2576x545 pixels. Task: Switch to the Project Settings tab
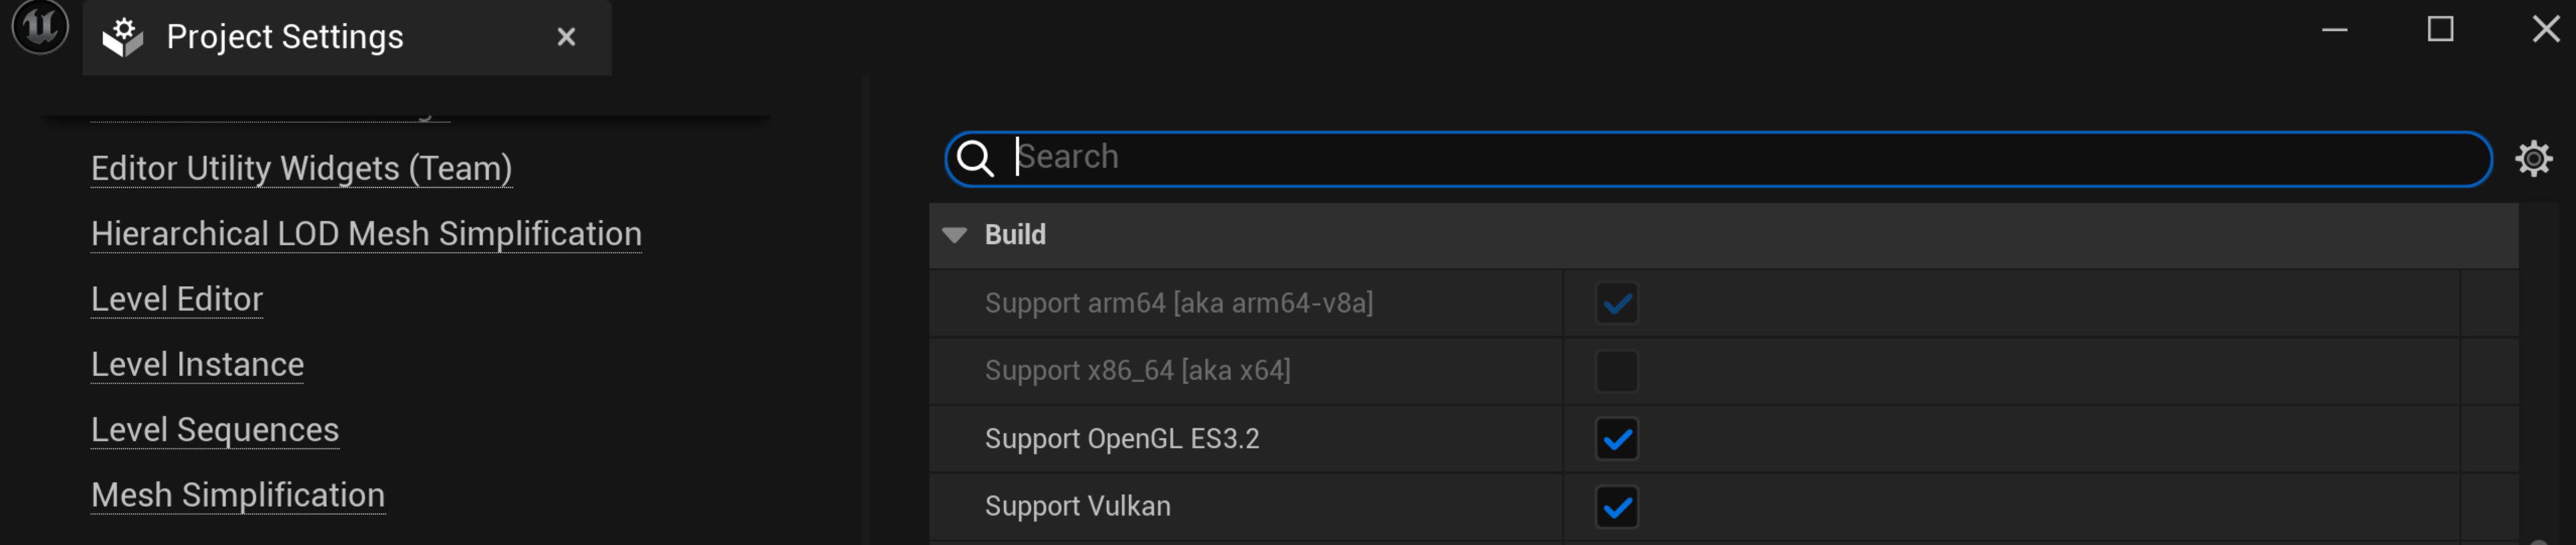[x=285, y=36]
